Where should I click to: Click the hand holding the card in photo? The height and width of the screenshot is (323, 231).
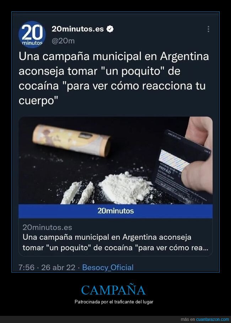tap(198, 157)
